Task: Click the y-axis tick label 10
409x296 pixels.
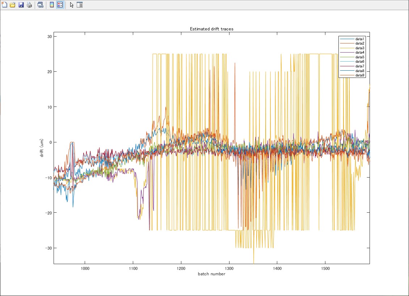Action: click(x=50, y=107)
